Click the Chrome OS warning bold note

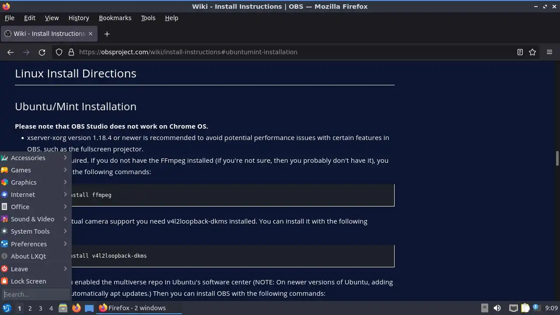(x=112, y=126)
